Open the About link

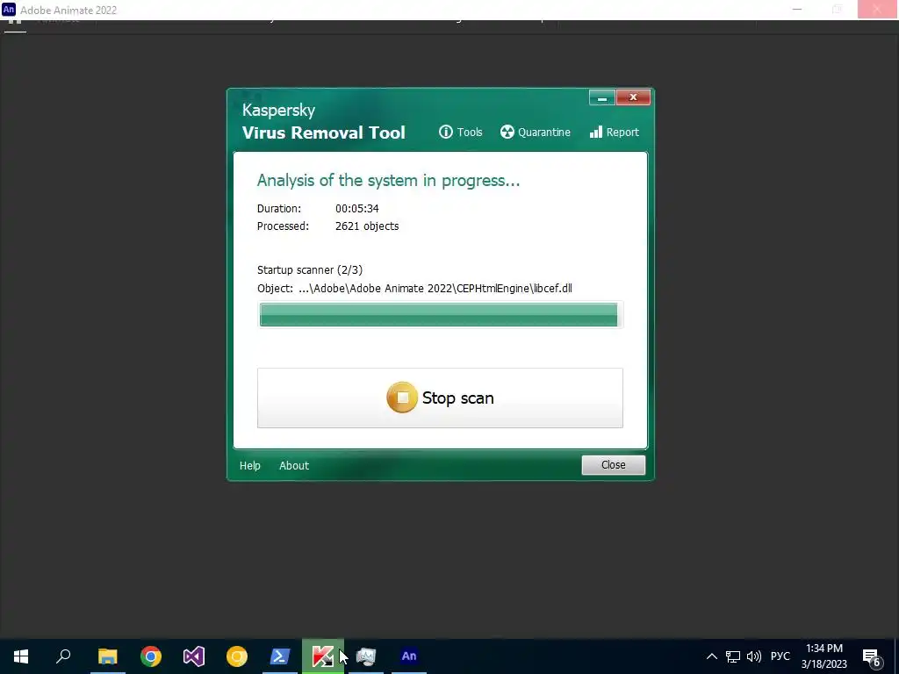tap(294, 465)
